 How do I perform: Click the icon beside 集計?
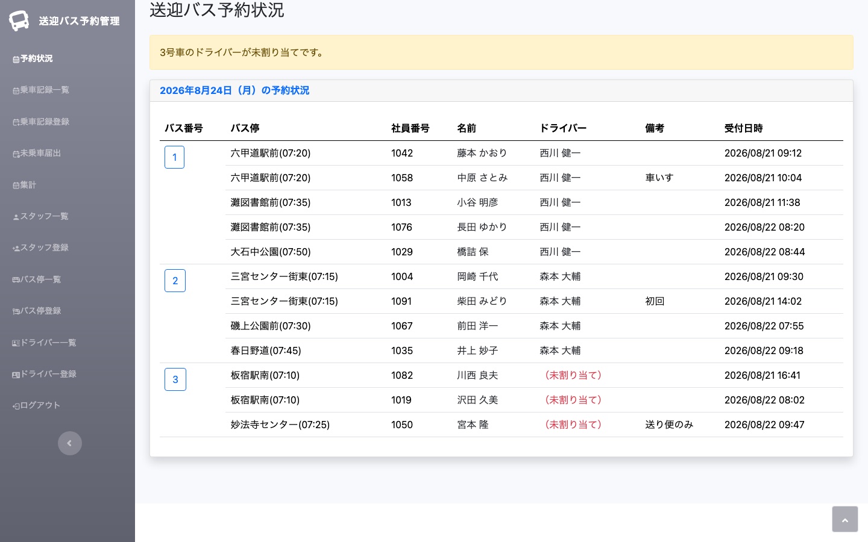[16, 185]
